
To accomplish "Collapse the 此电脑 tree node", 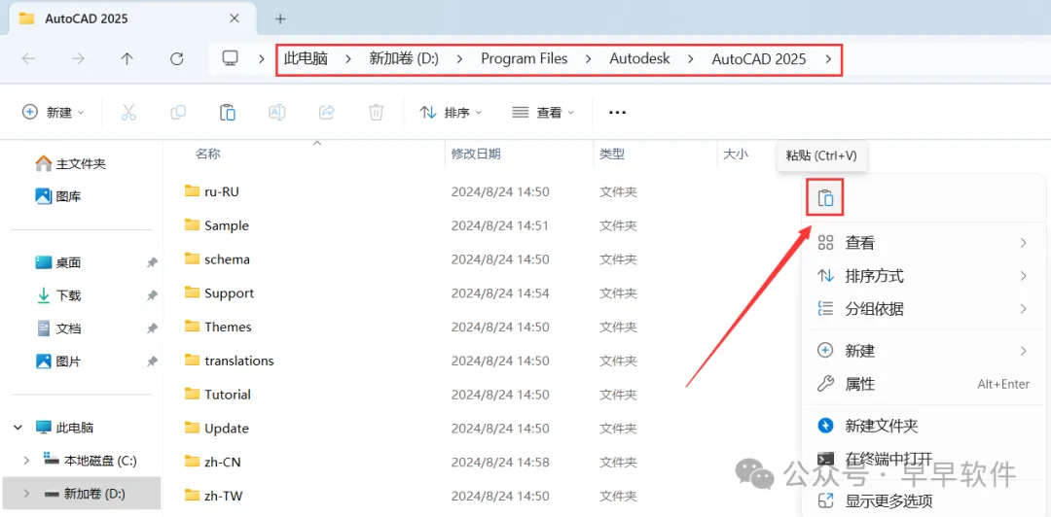I will (x=17, y=428).
